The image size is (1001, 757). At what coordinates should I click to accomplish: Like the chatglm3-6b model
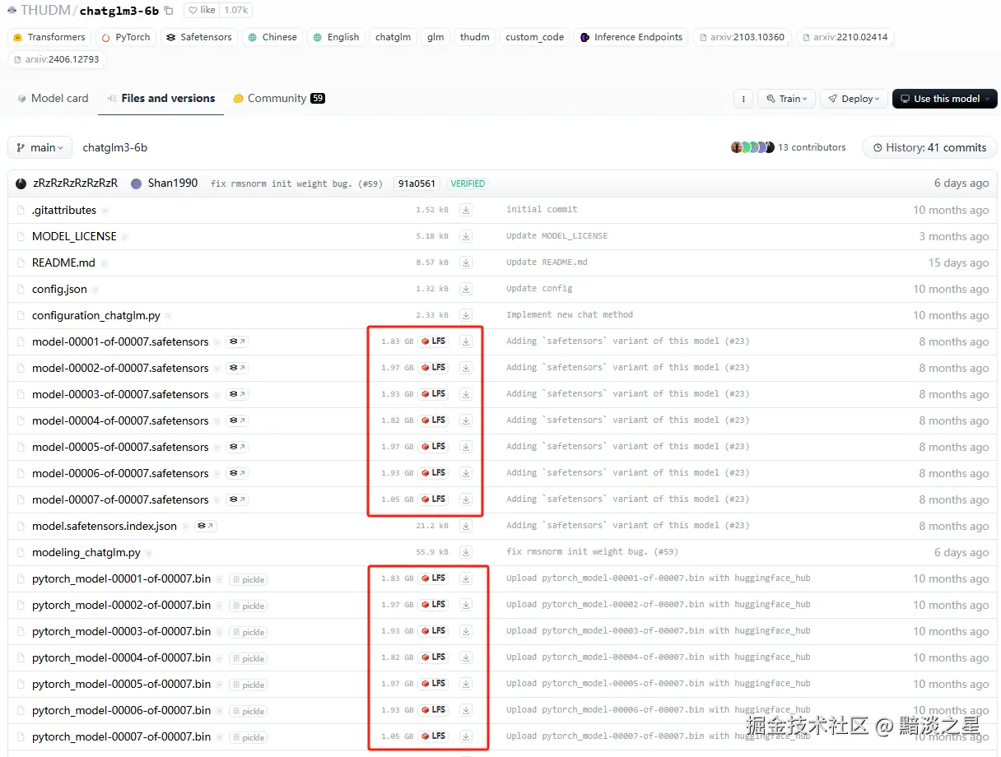(202, 10)
